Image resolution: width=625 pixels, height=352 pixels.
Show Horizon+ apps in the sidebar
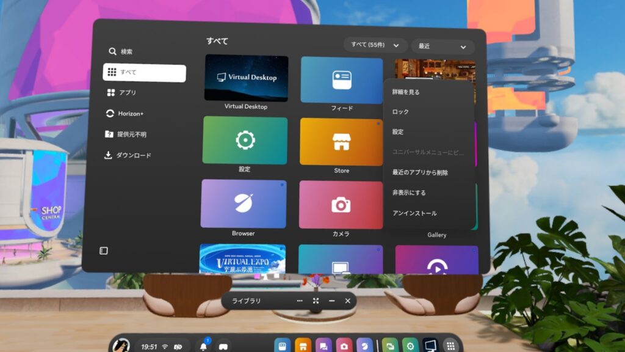[x=131, y=114]
